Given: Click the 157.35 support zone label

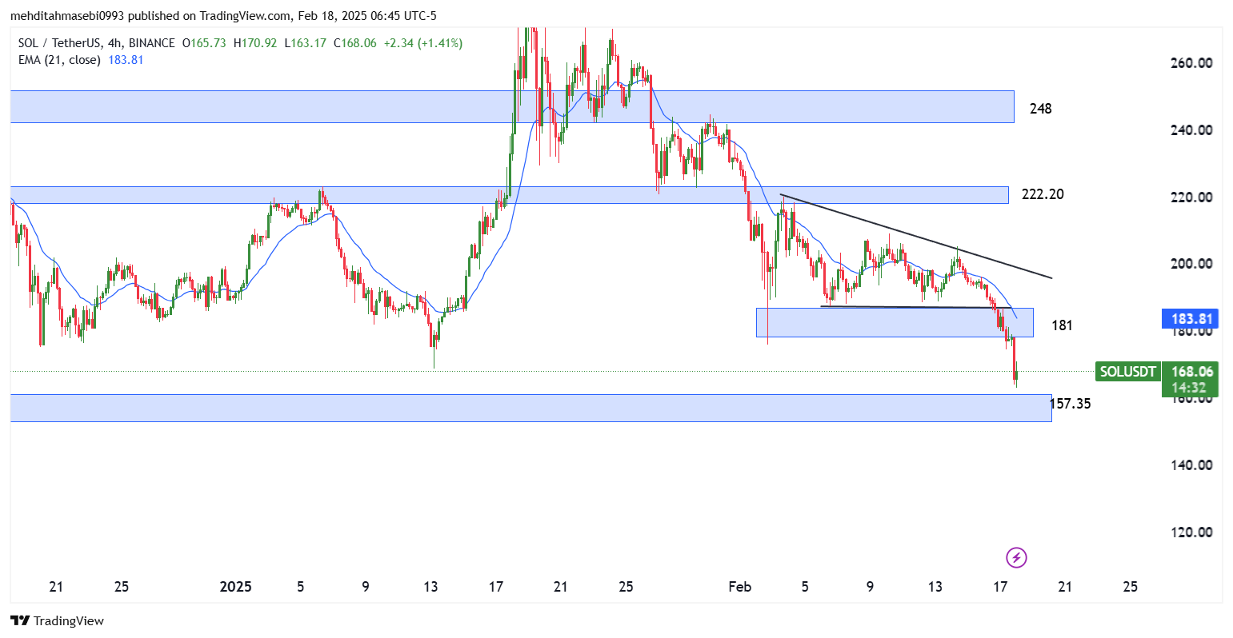Looking at the screenshot, I should click(1070, 404).
